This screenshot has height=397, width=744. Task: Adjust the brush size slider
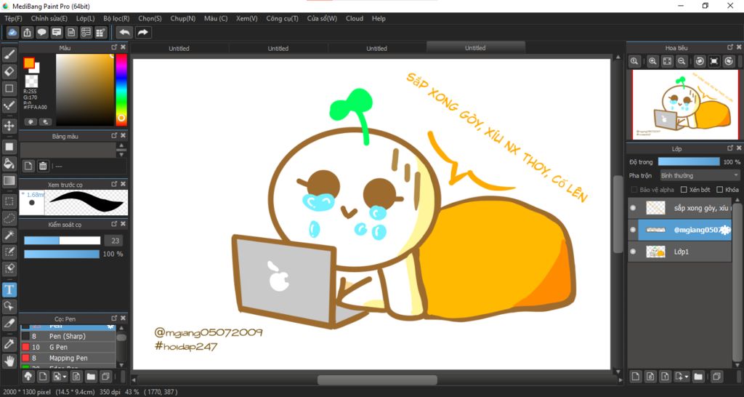[x=62, y=241]
